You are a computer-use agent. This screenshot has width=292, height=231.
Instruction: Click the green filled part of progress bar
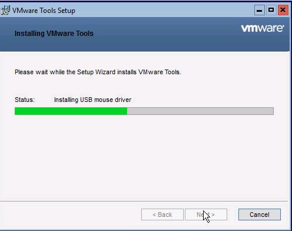(x=71, y=111)
